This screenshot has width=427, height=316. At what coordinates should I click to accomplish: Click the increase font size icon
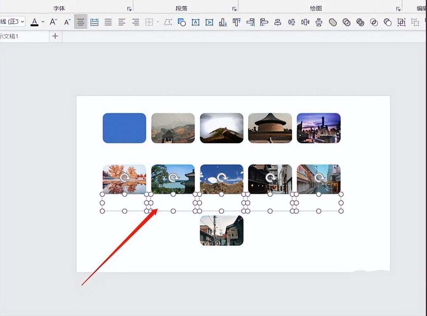coord(53,22)
